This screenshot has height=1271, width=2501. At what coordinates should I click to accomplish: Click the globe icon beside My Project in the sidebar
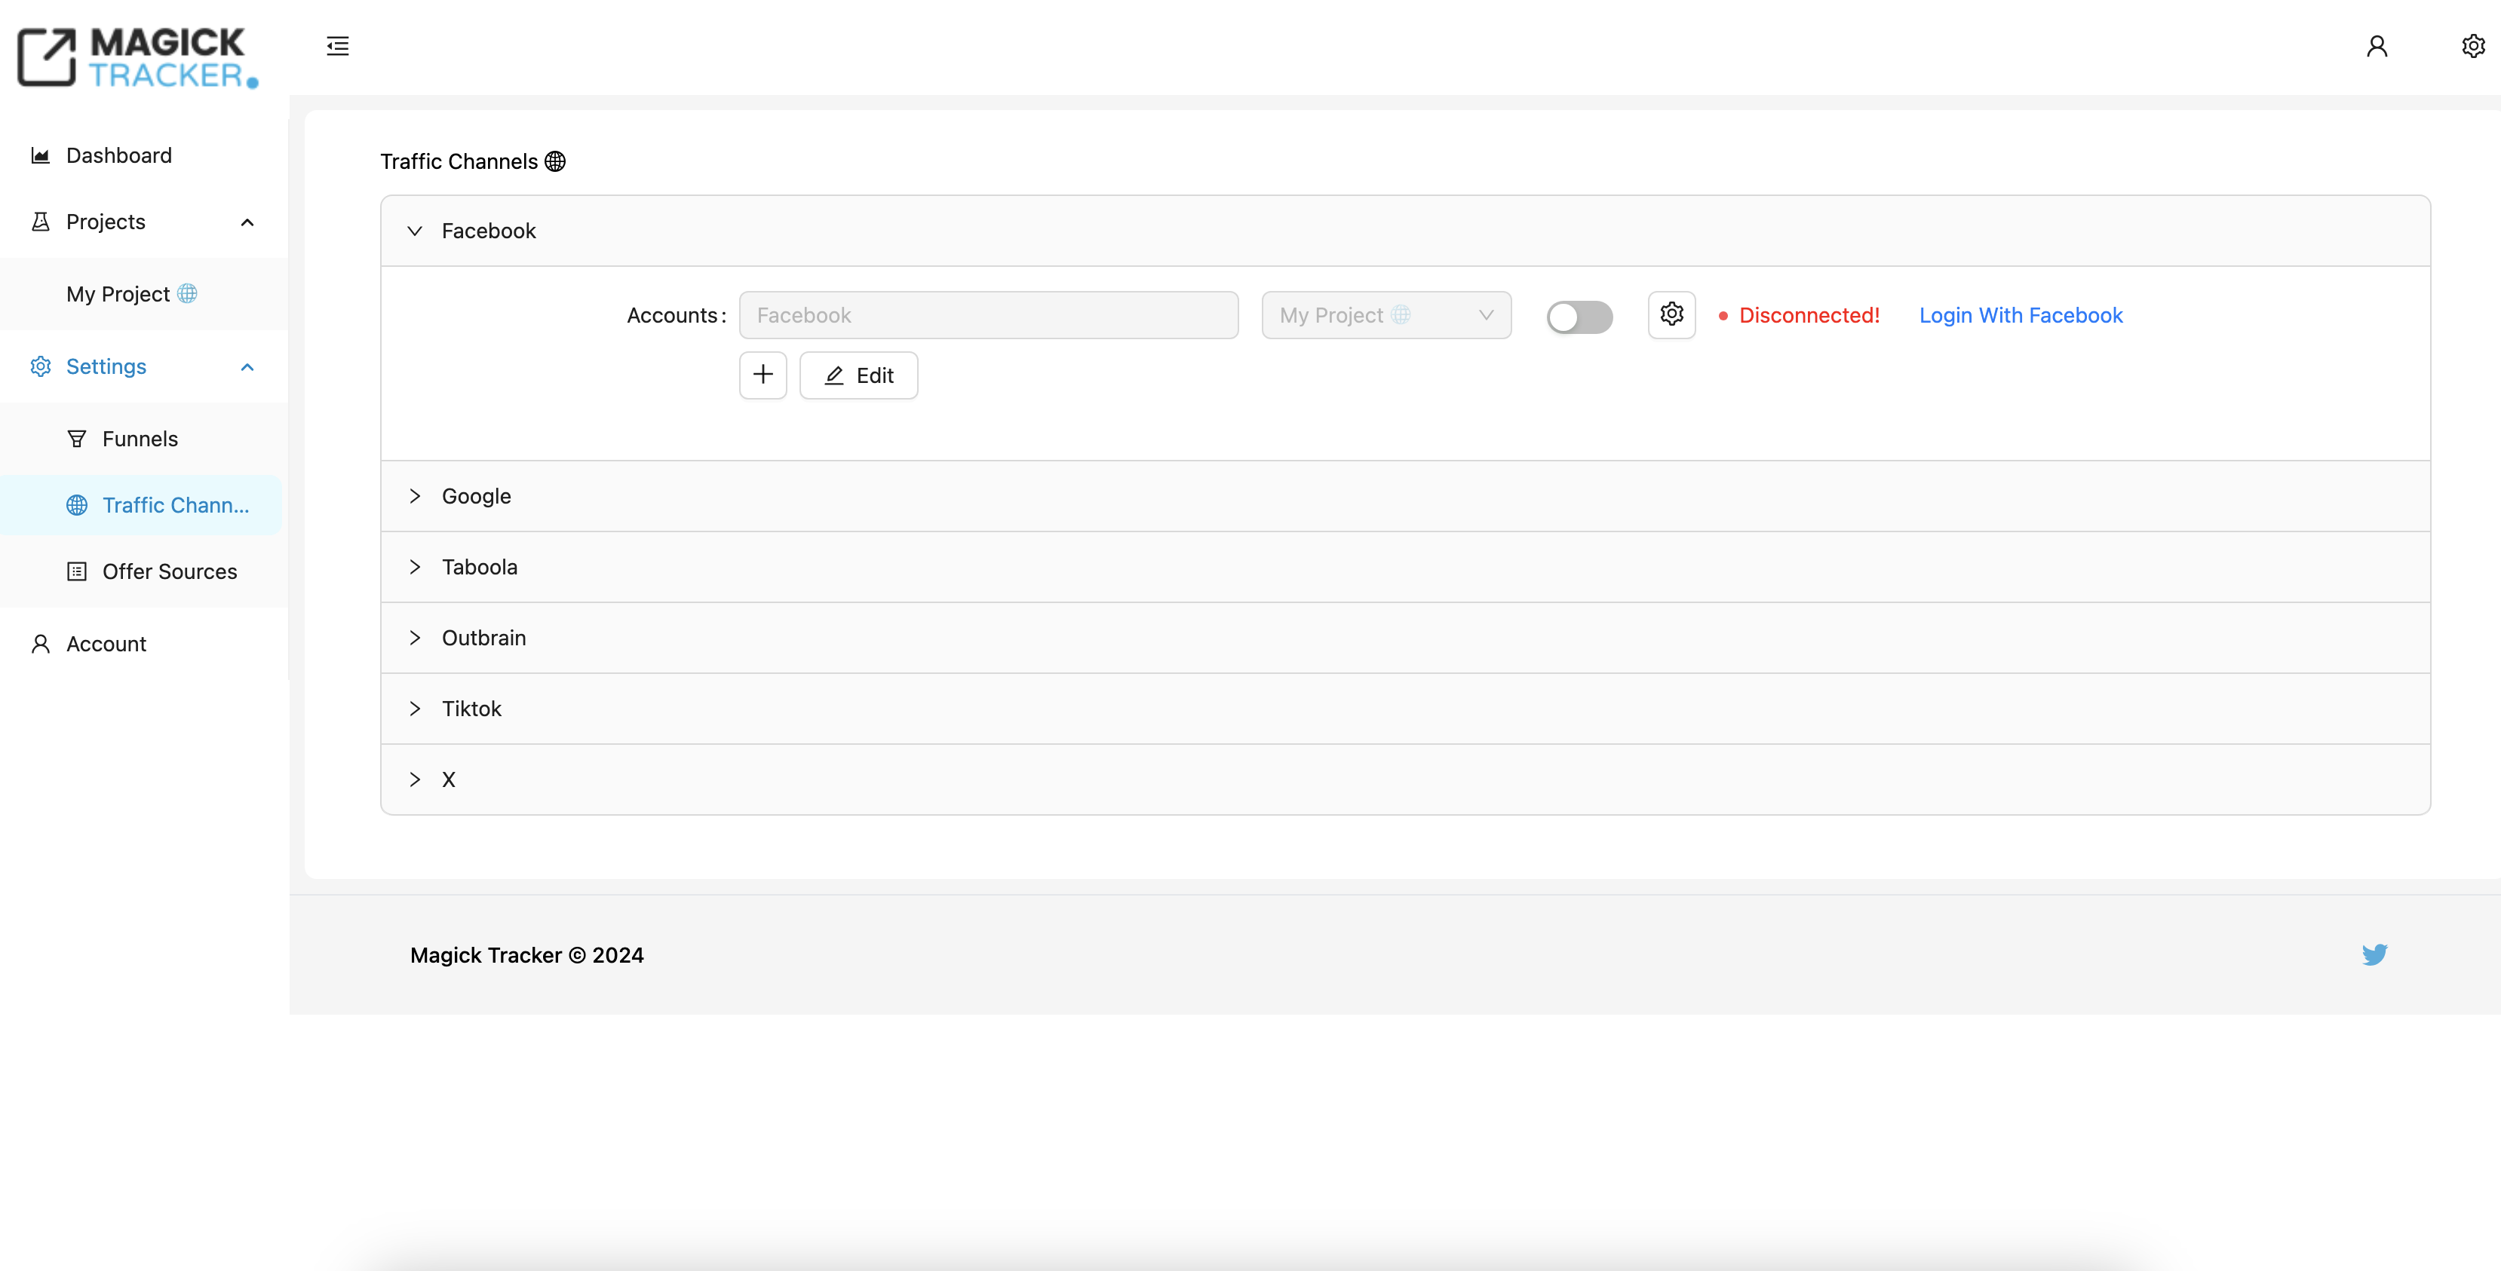[x=187, y=293]
